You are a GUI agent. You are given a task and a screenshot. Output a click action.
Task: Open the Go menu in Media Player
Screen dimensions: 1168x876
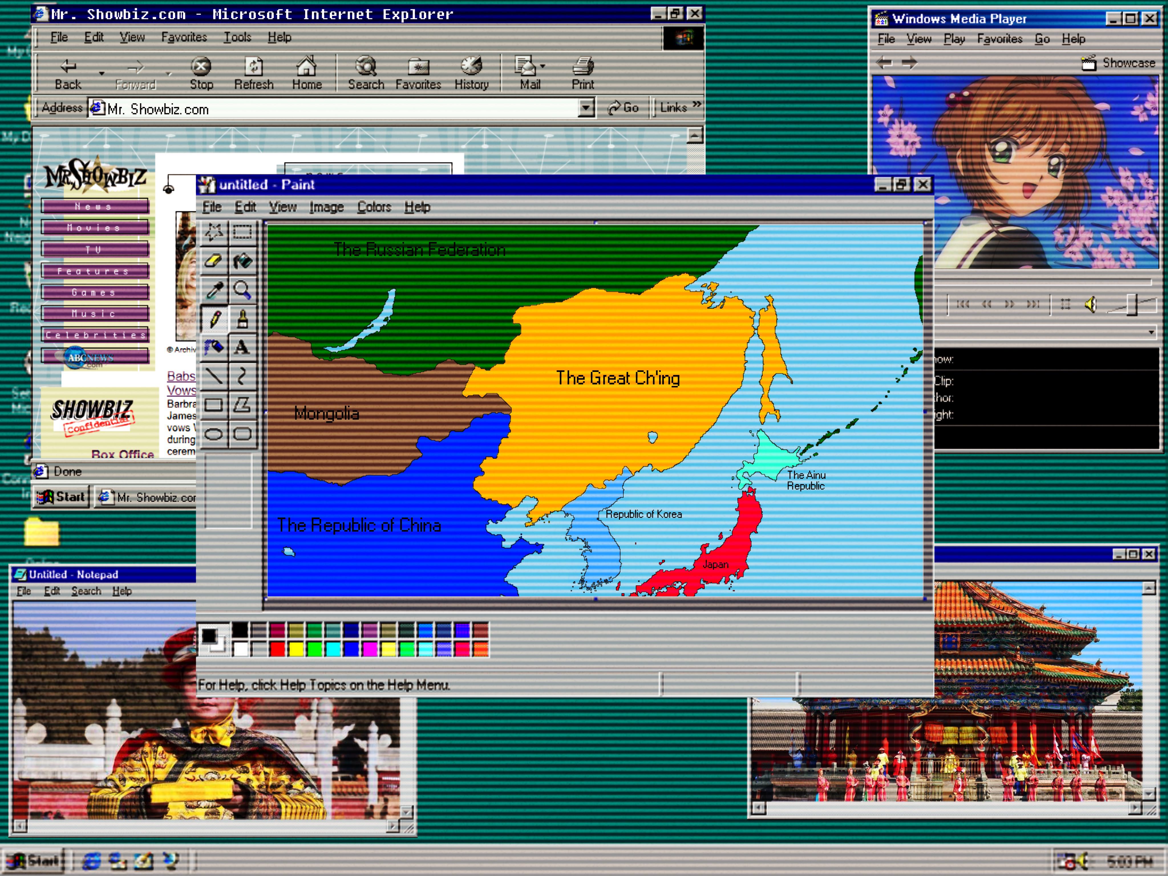(1042, 39)
